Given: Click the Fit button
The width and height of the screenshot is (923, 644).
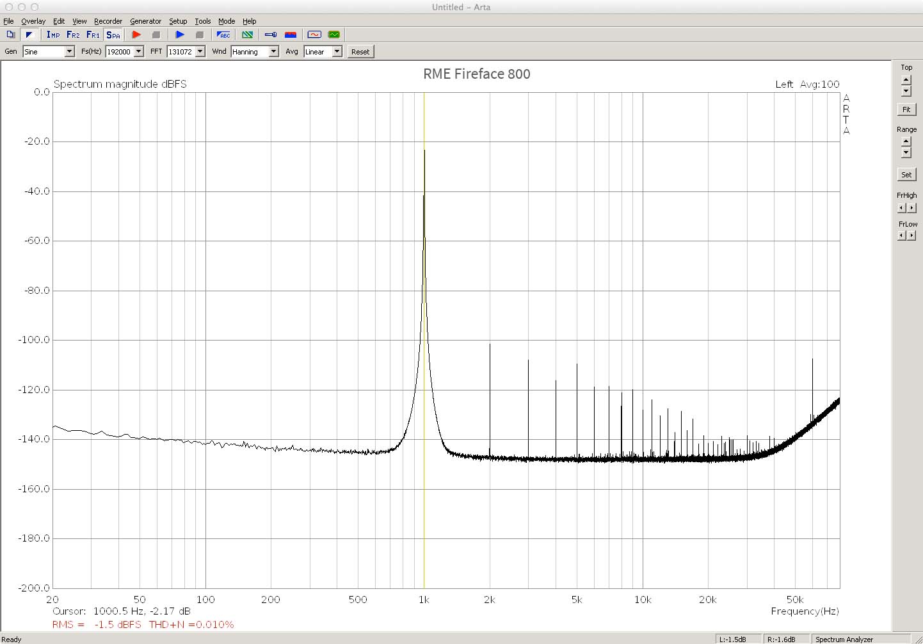Looking at the screenshot, I should pyautogui.click(x=906, y=109).
